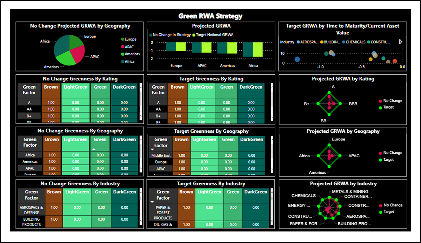Select the APAC green point on geography radar chart
The width and height of the screenshot is (421, 243).
click(341, 156)
